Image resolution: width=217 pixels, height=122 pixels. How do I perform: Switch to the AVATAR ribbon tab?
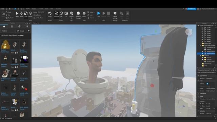pos(41,9)
